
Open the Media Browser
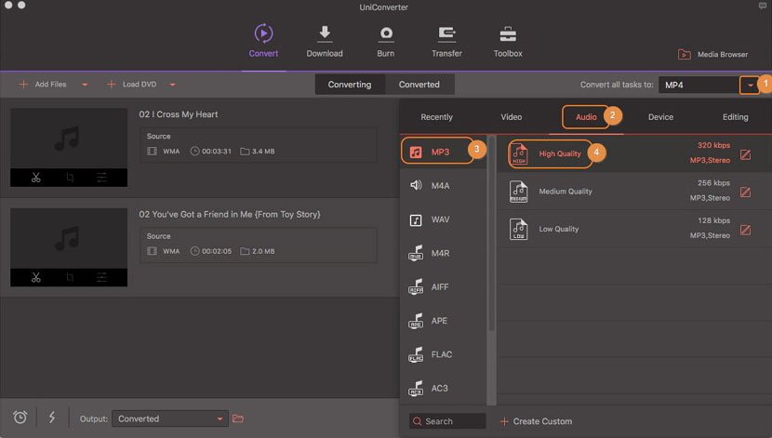tap(712, 54)
